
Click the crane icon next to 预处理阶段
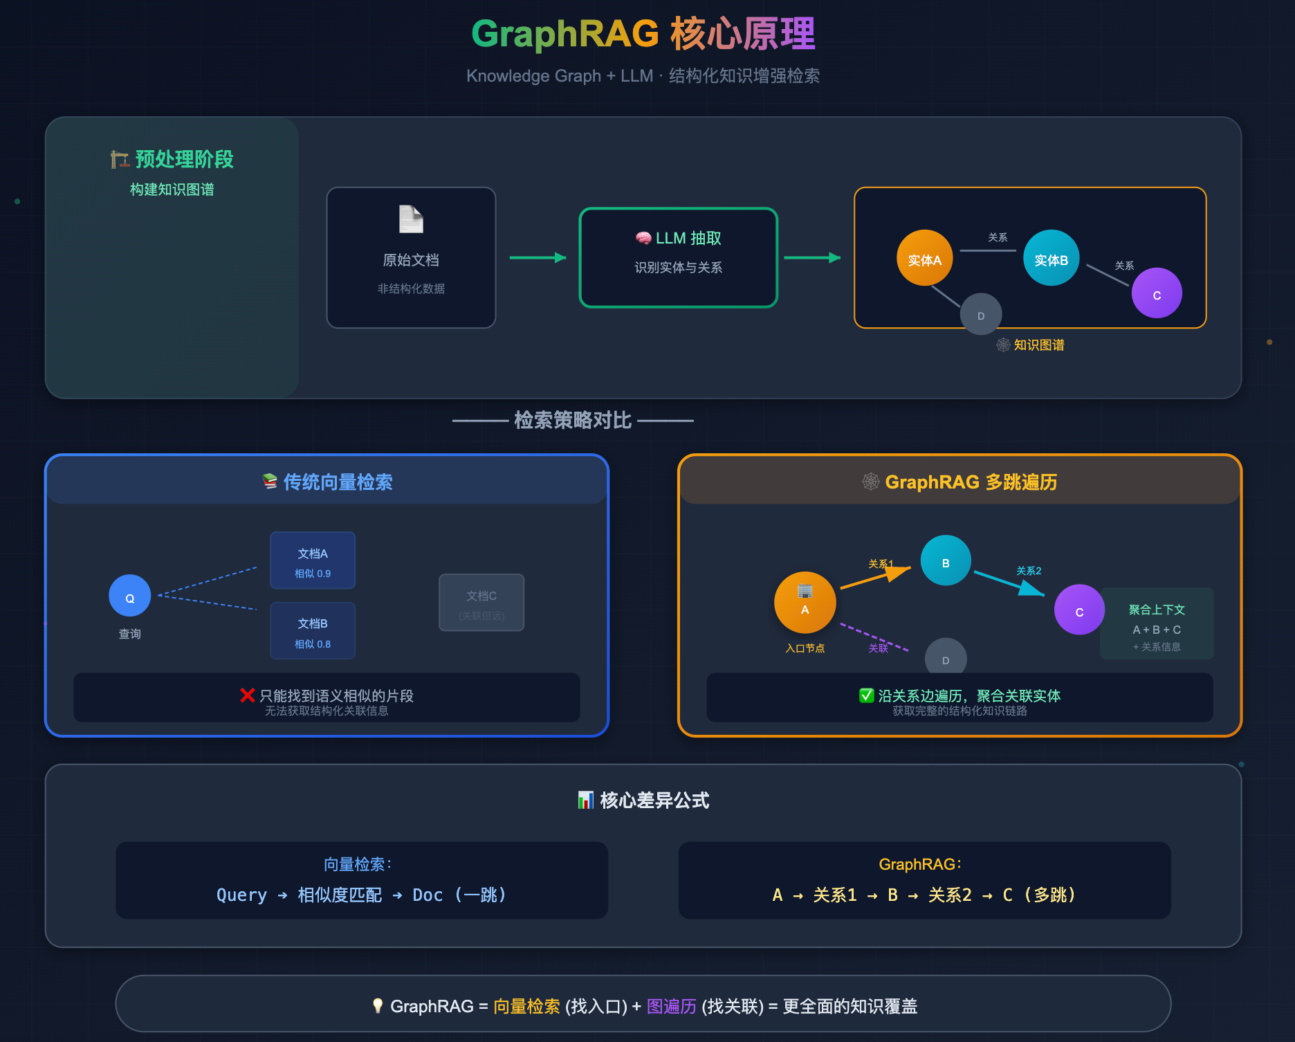click(x=120, y=160)
